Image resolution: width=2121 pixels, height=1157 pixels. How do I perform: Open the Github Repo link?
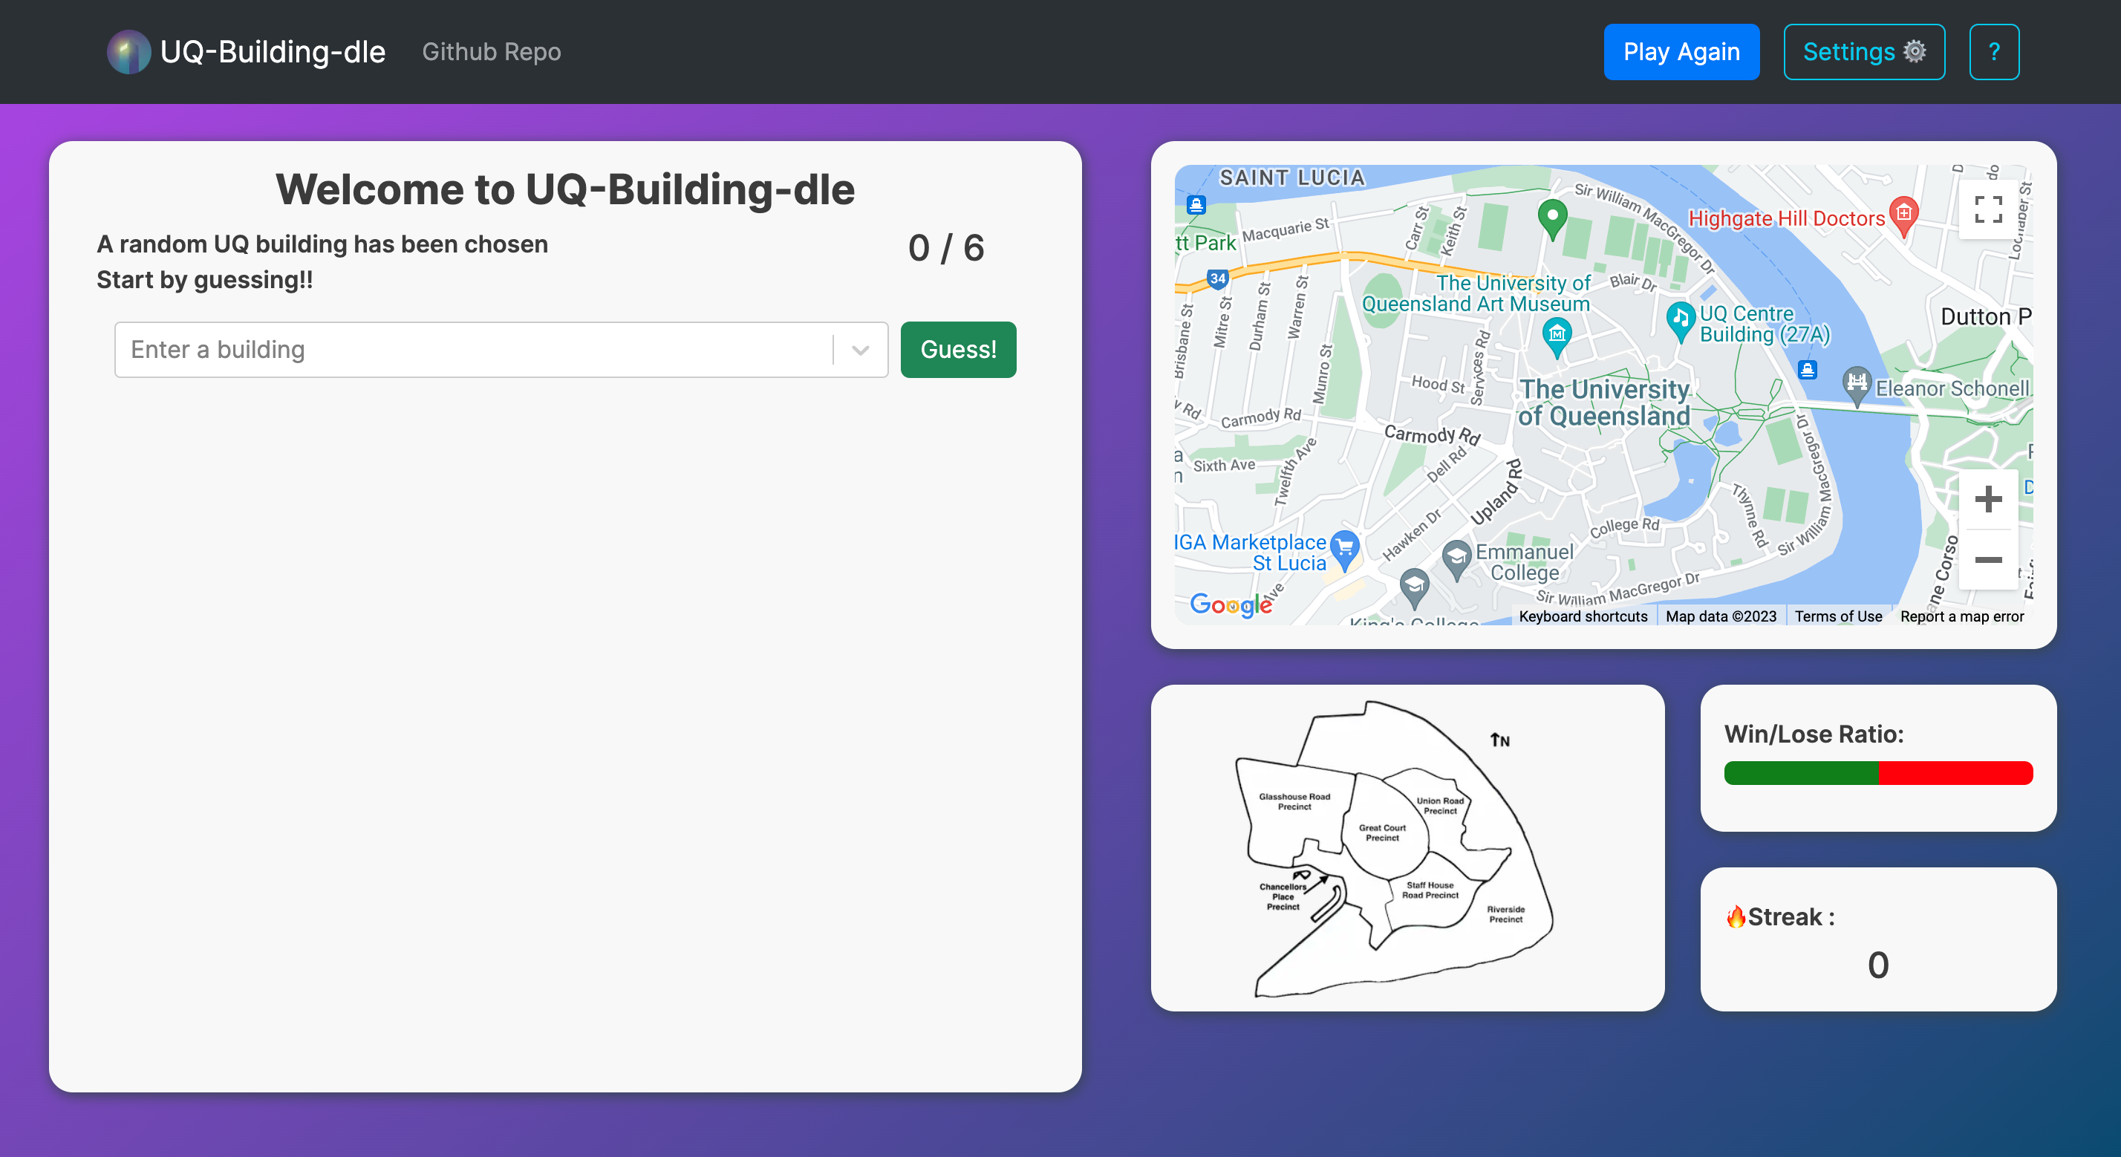491,52
